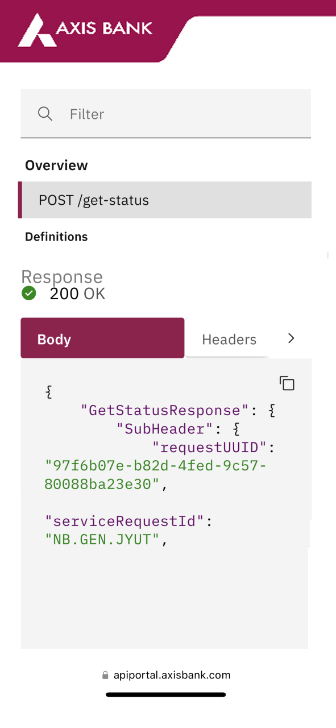Click the "NB.GEN.JYUT" value string
Viewport: 336px width, 728px height.
pyautogui.click(x=102, y=540)
